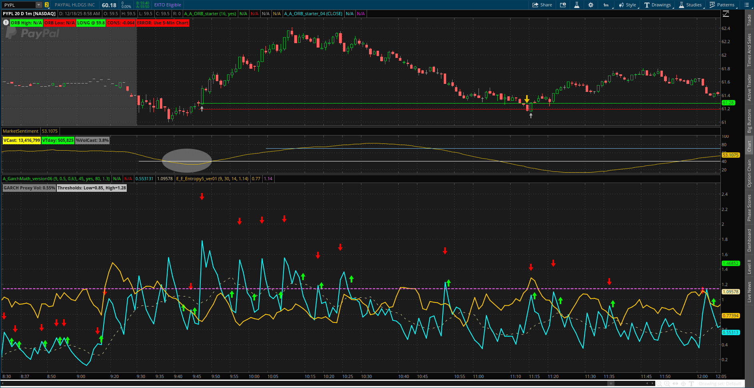Click the exclamation warning icon on chart
This screenshot has height=388, width=754.
click(x=6, y=22)
